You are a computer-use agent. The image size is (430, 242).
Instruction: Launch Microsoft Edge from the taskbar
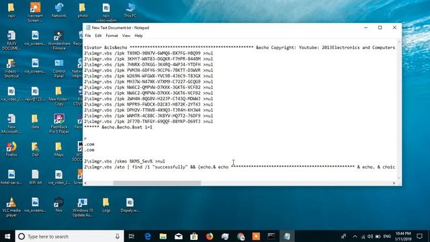click(148, 236)
